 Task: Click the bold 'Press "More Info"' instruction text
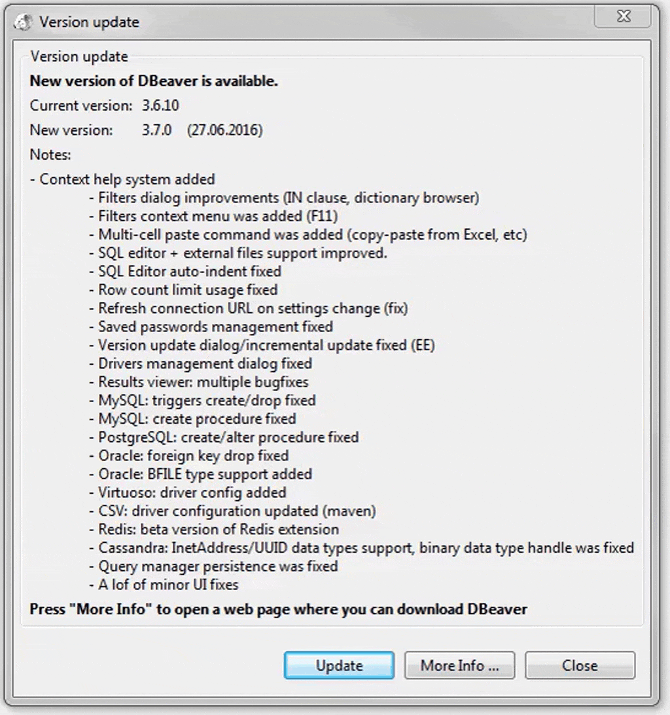point(278,609)
